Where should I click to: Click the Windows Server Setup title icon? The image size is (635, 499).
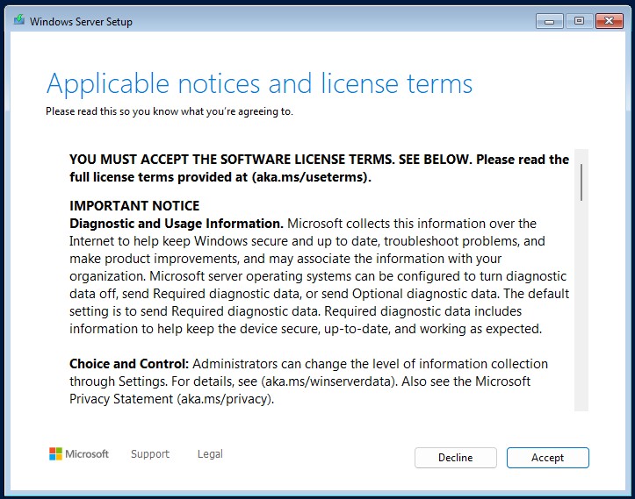(x=19, y=20)
